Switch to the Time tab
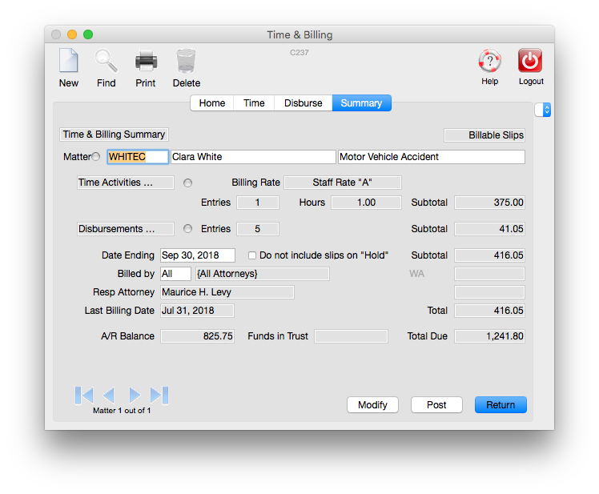The height and width of the screenshot is (494, 599). (x=254, y=103)
